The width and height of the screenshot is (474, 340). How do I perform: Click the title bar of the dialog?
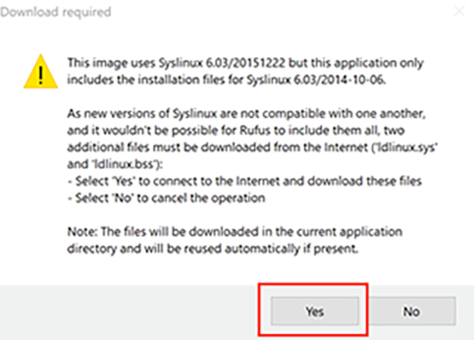237,12
